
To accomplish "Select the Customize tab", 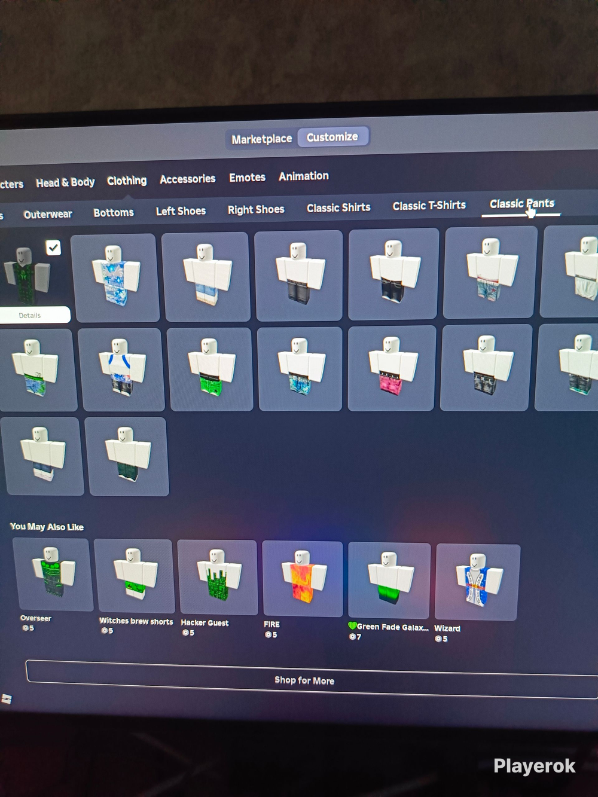I will pyautogui.click(x=332, y=137).
